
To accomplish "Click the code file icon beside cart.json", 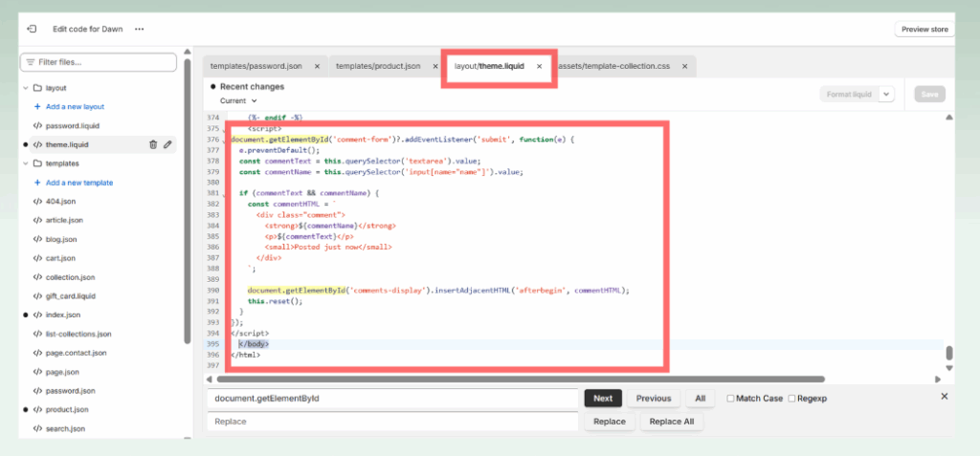I will pos(37,258).
